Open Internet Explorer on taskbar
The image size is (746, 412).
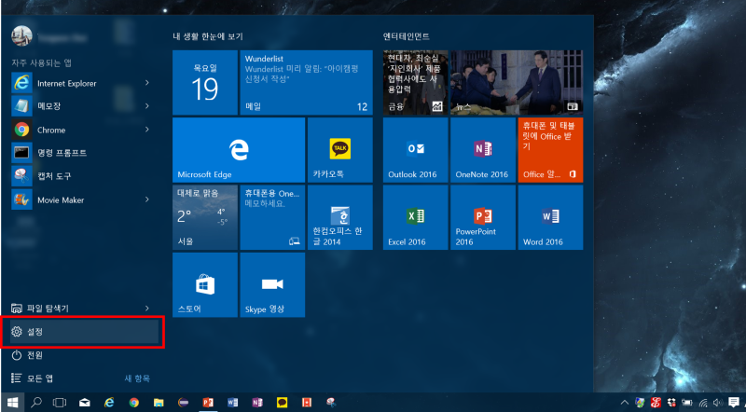pyautogui.click(x=109, y=403)
